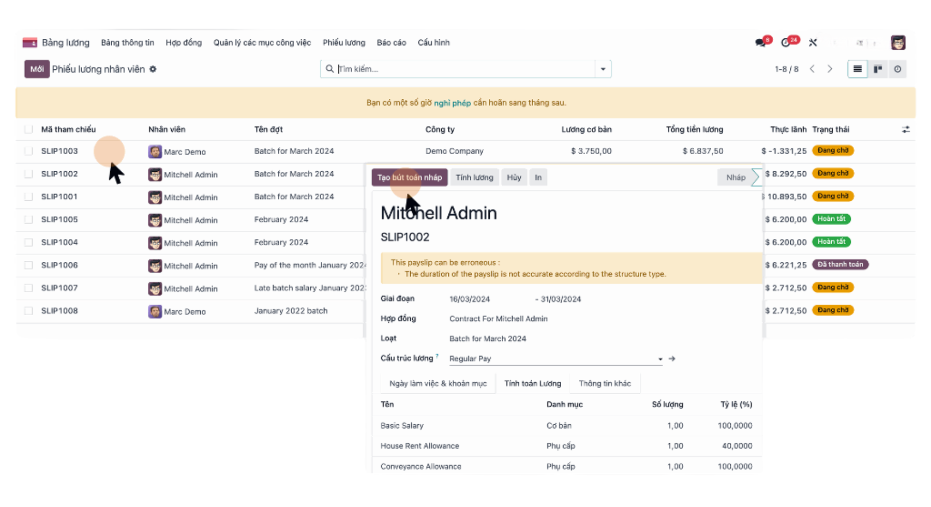Go to next page of records

[830, 69]
